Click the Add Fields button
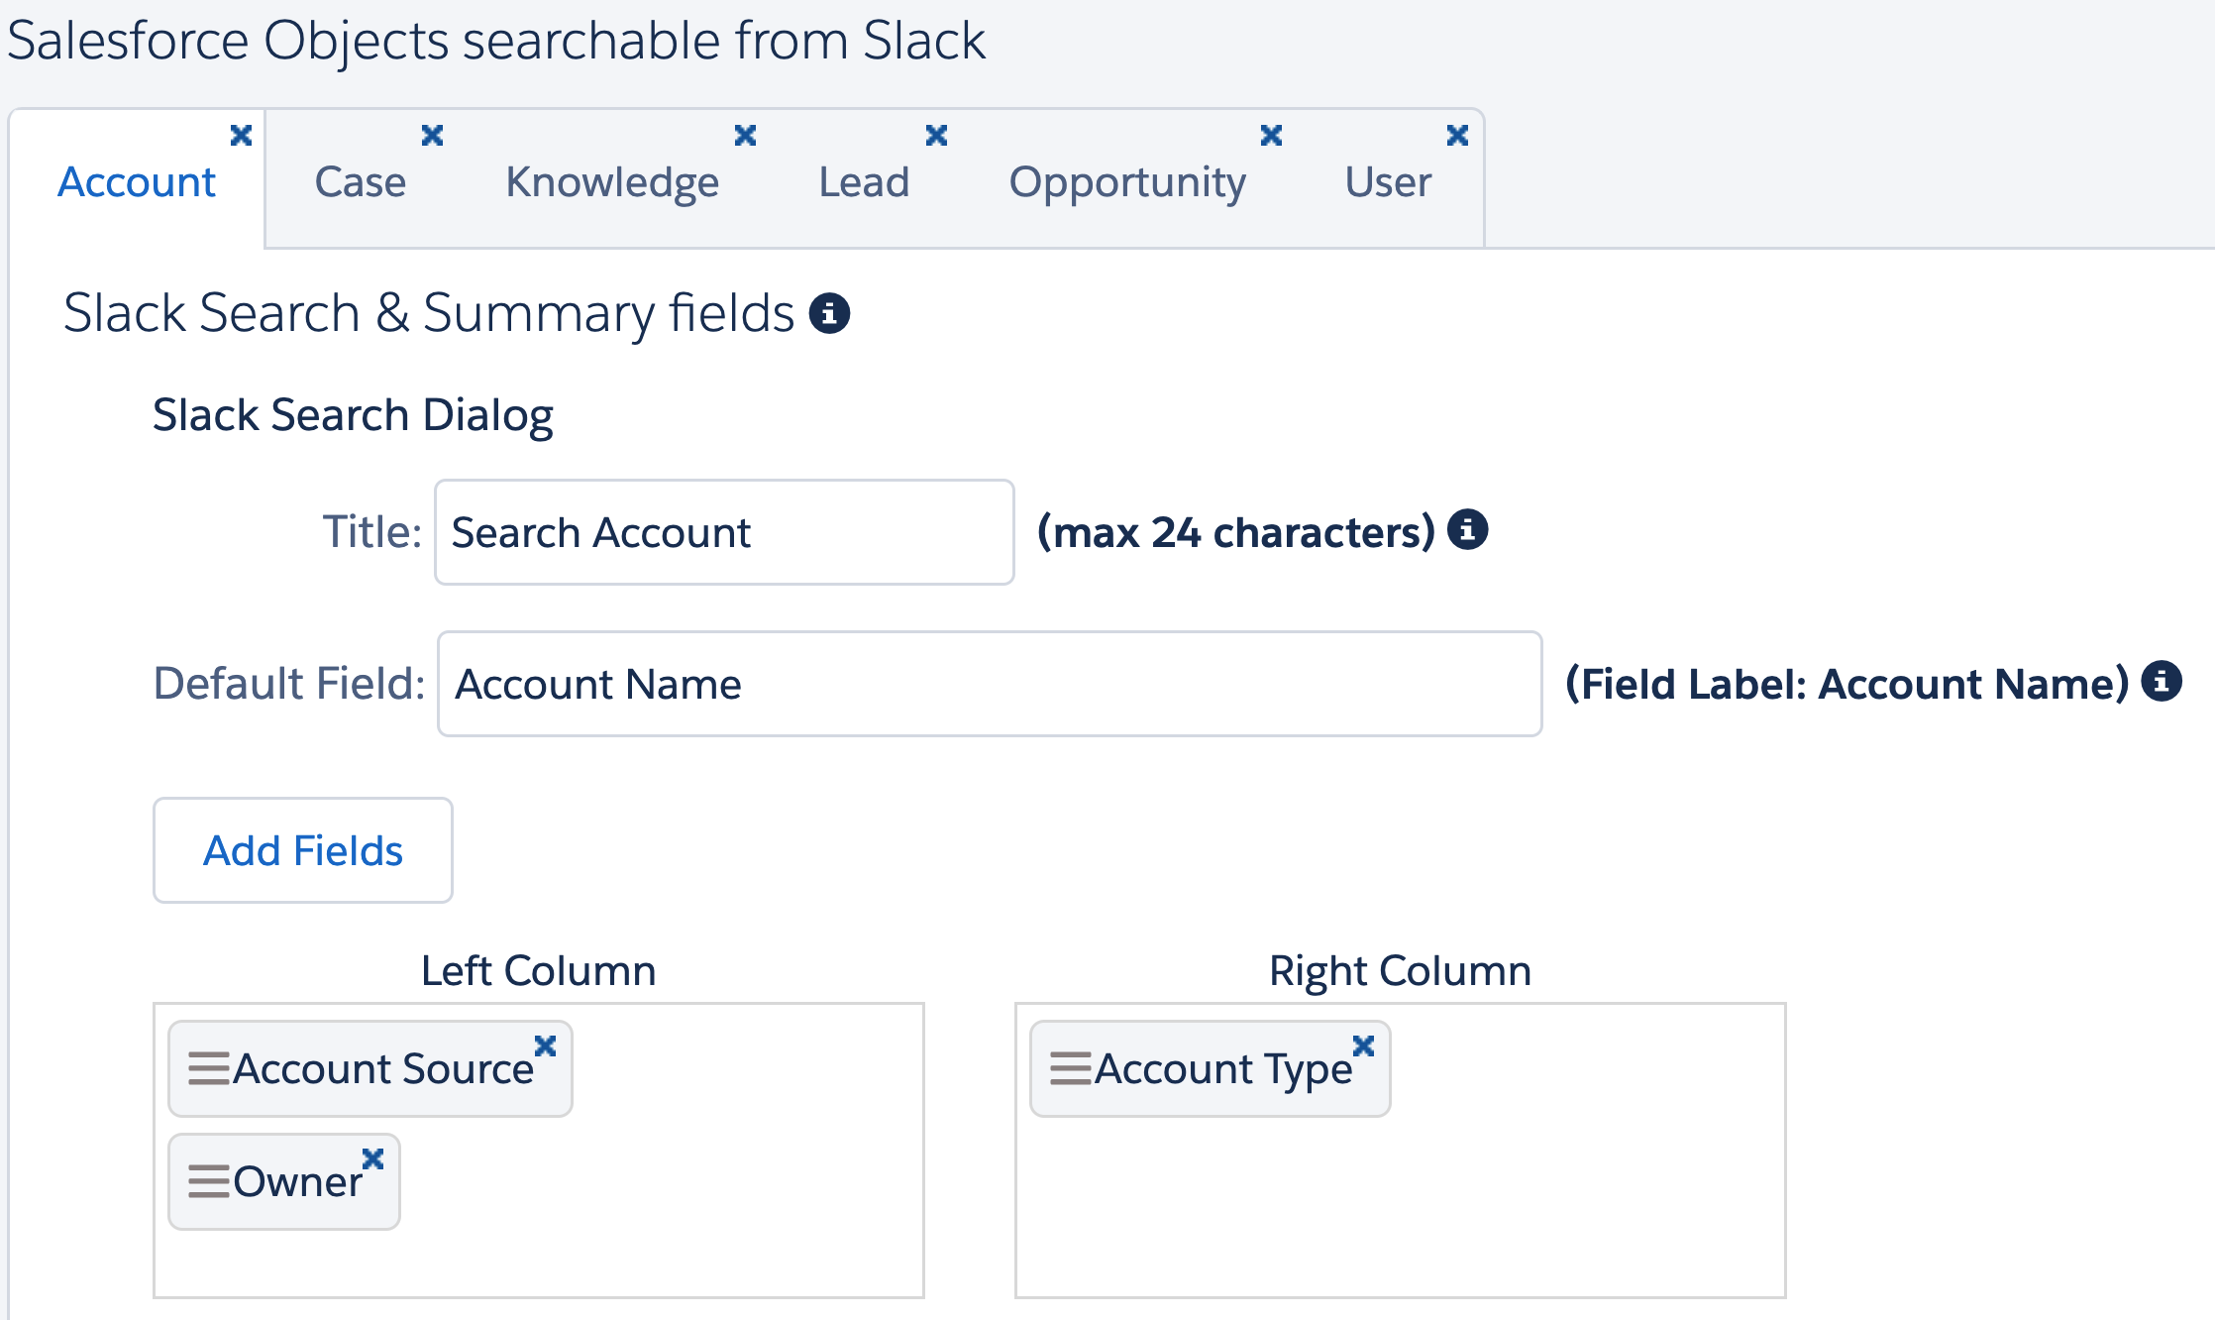 tap(303, 850)
